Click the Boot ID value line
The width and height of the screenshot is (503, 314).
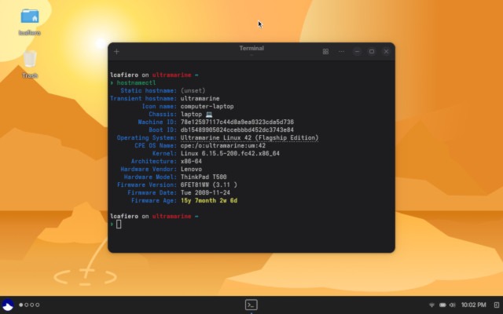click(x=237, y=130)
